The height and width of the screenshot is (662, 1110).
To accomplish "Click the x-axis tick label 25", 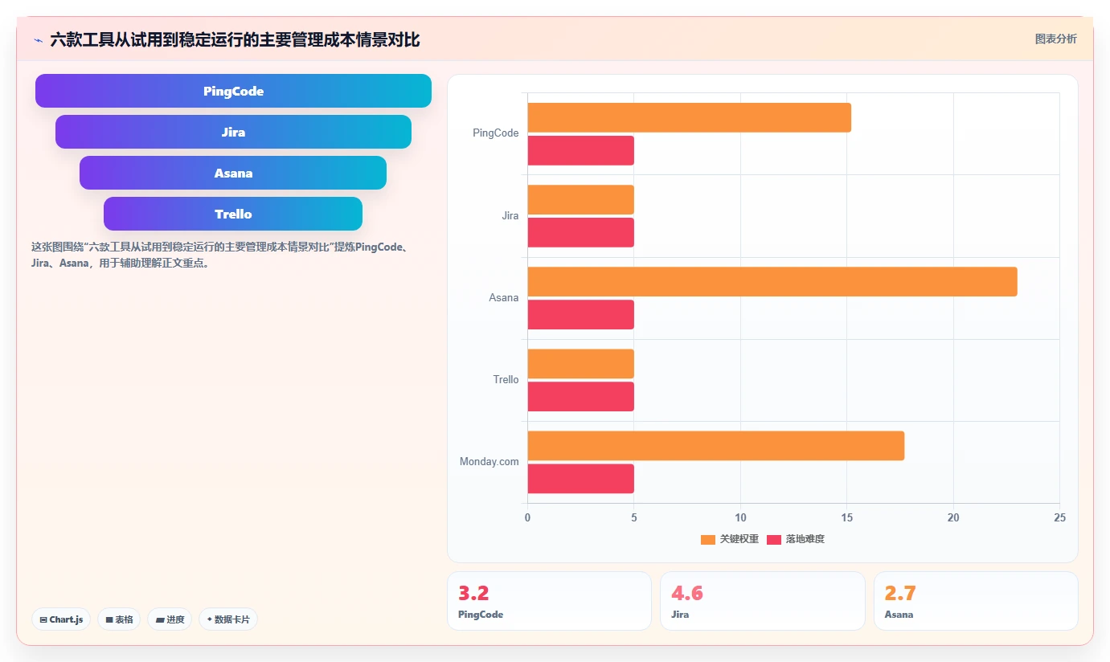I will [1060, 517].
